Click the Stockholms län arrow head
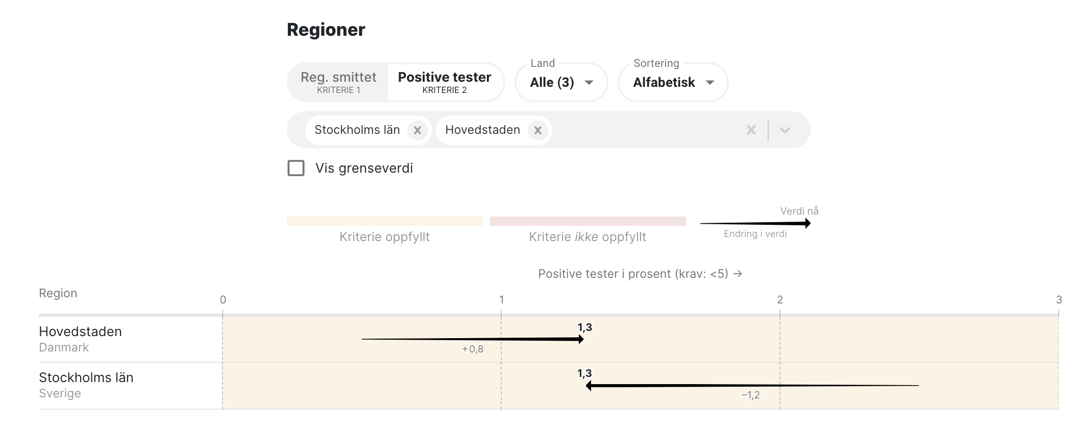The image size is (1079, 426). click(589, 386)
